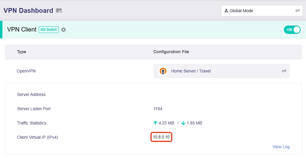Click the 1.85 MB download statistic
306x158 pixels.
click(194, 123)
